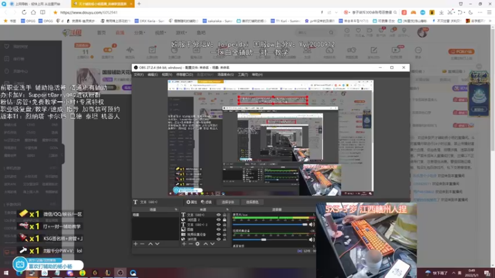Add a source with the plus in OBS sources panel

tap(184, 243)
